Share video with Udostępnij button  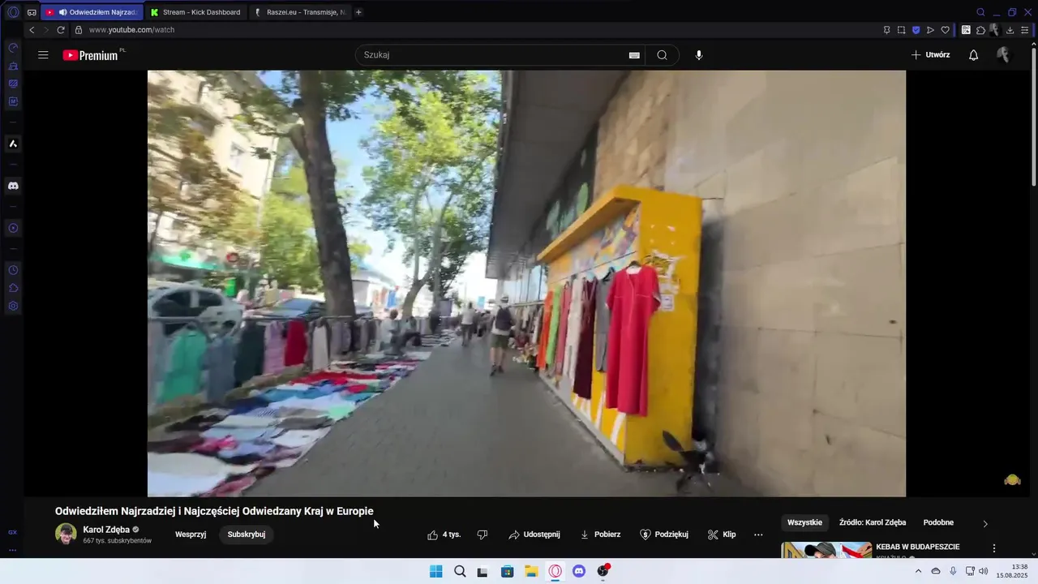534,535
